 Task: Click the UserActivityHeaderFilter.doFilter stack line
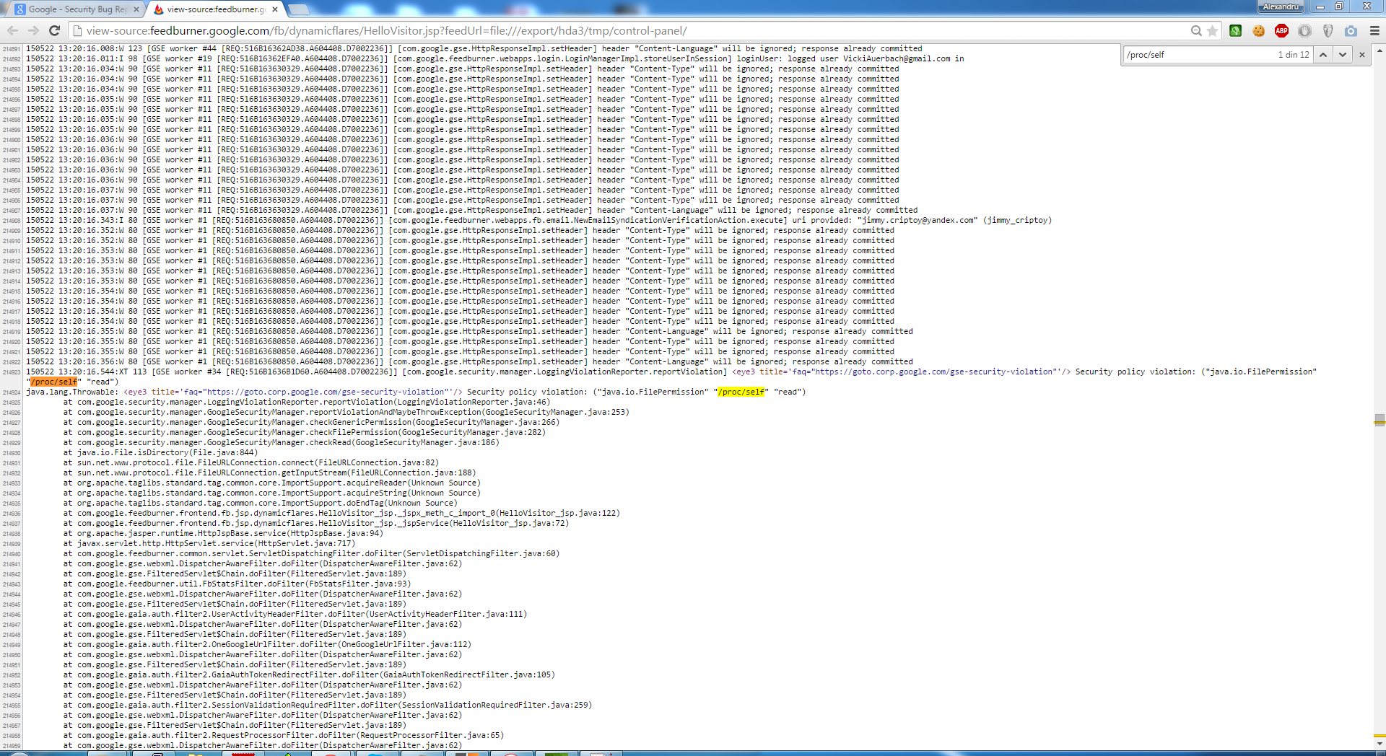coord(295,614)
